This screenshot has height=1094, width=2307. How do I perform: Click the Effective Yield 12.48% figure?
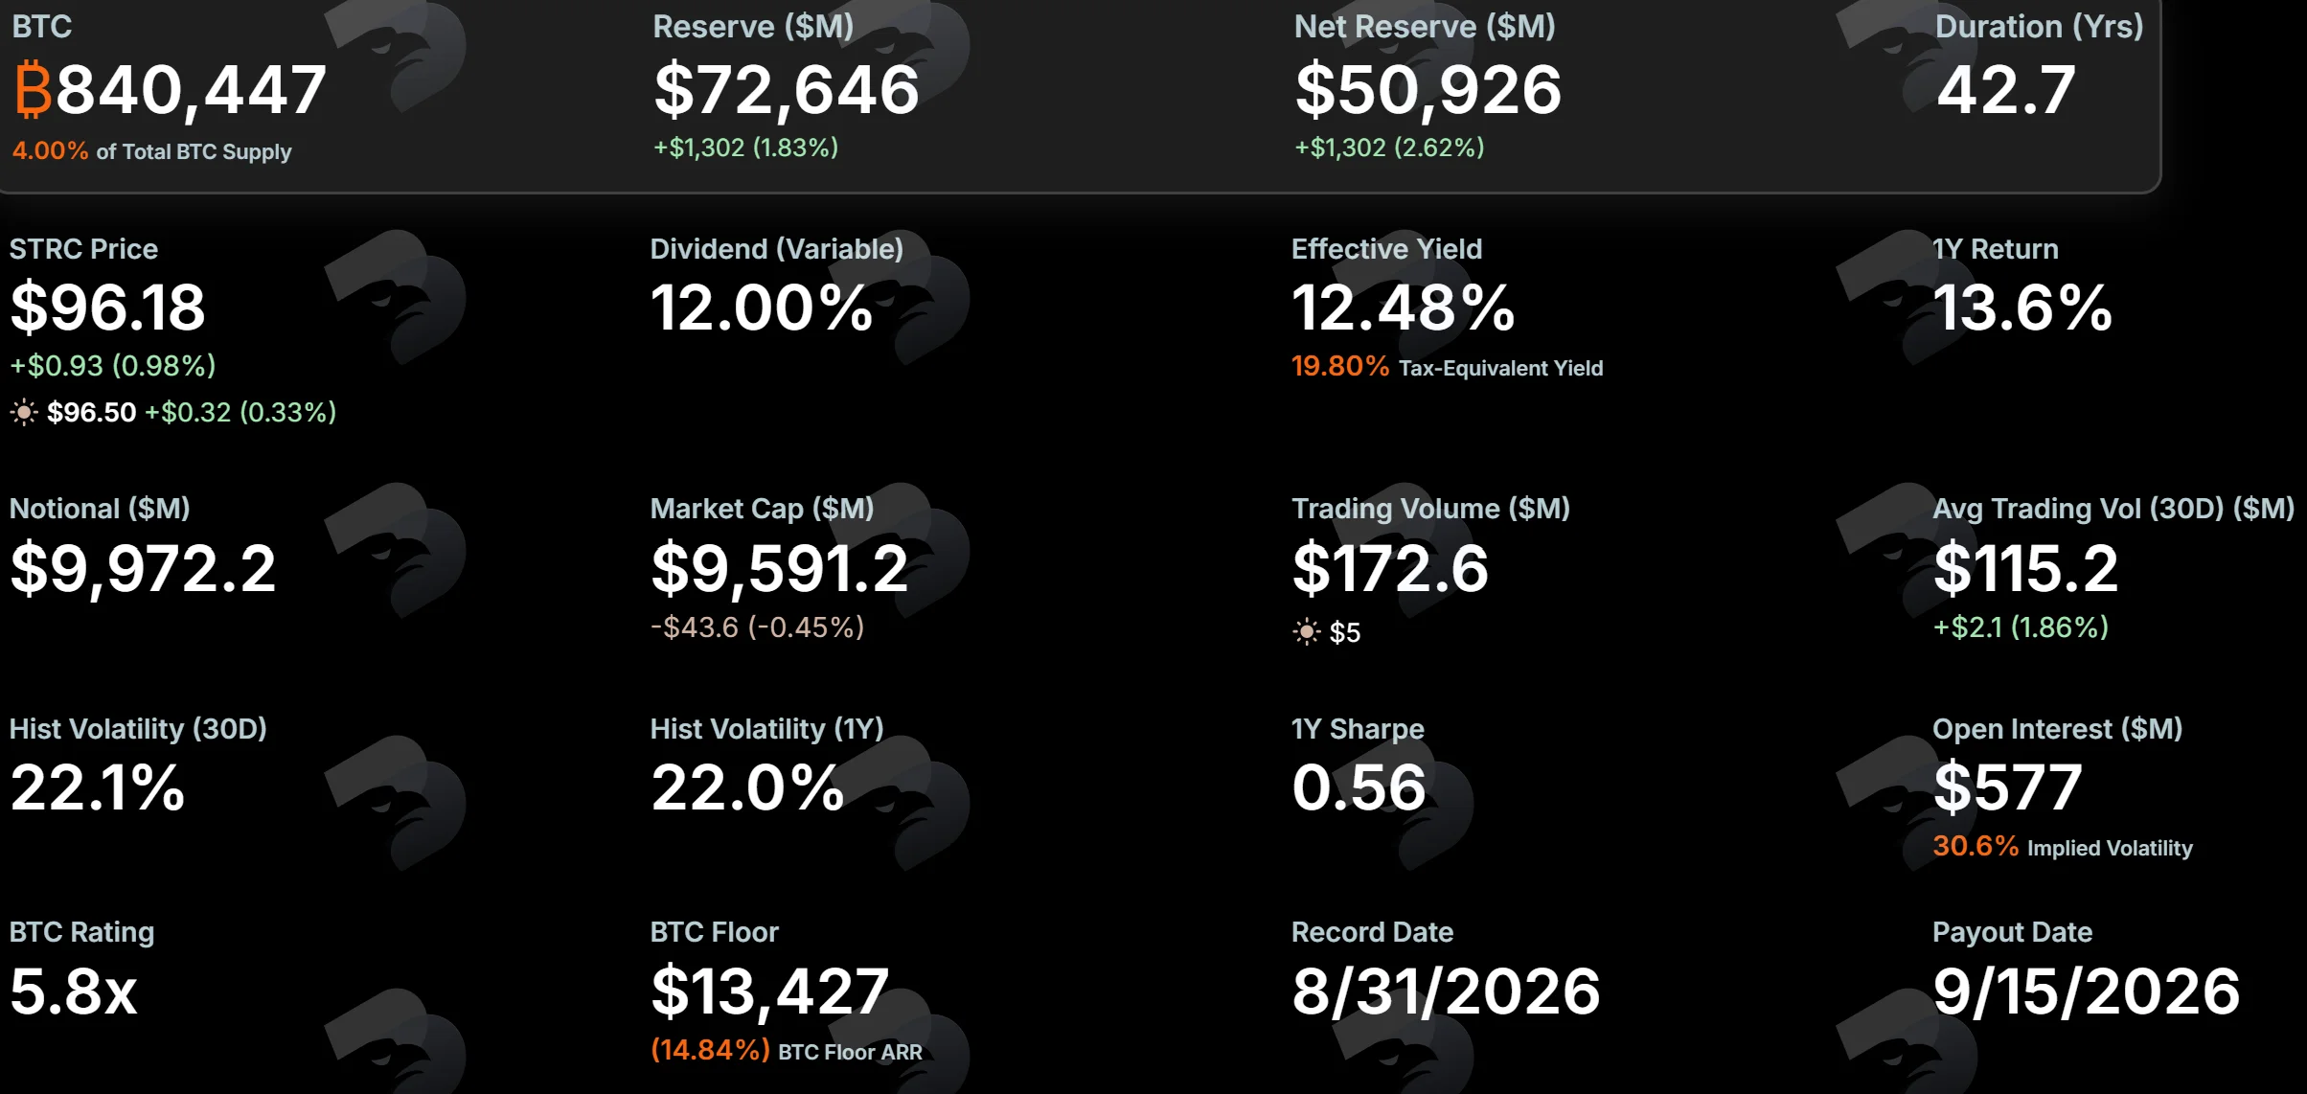point(1404,308)
